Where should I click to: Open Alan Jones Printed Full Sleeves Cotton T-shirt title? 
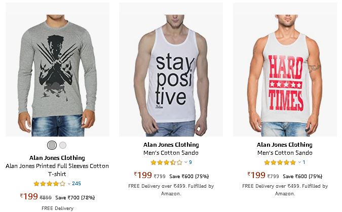coord(57,170)
